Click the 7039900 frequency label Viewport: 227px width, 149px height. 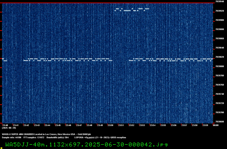tap(220, 20)
